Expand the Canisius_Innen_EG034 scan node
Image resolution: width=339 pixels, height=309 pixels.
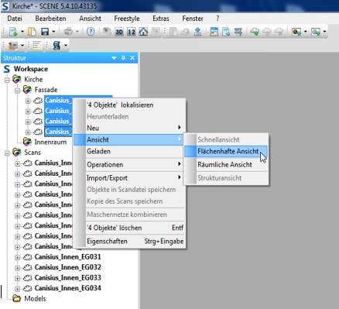(17, 289)
